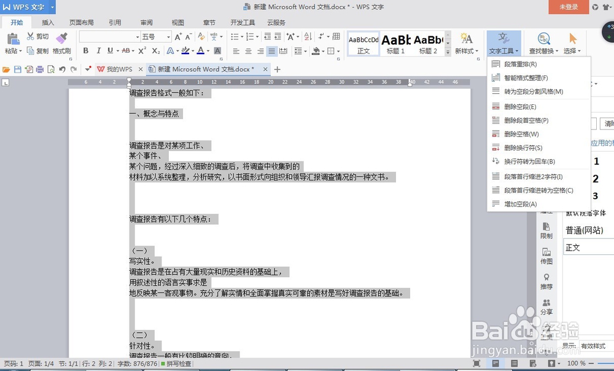Add a new document tab
Viewport: 614px width, 371px height.
tap(278, 69)
